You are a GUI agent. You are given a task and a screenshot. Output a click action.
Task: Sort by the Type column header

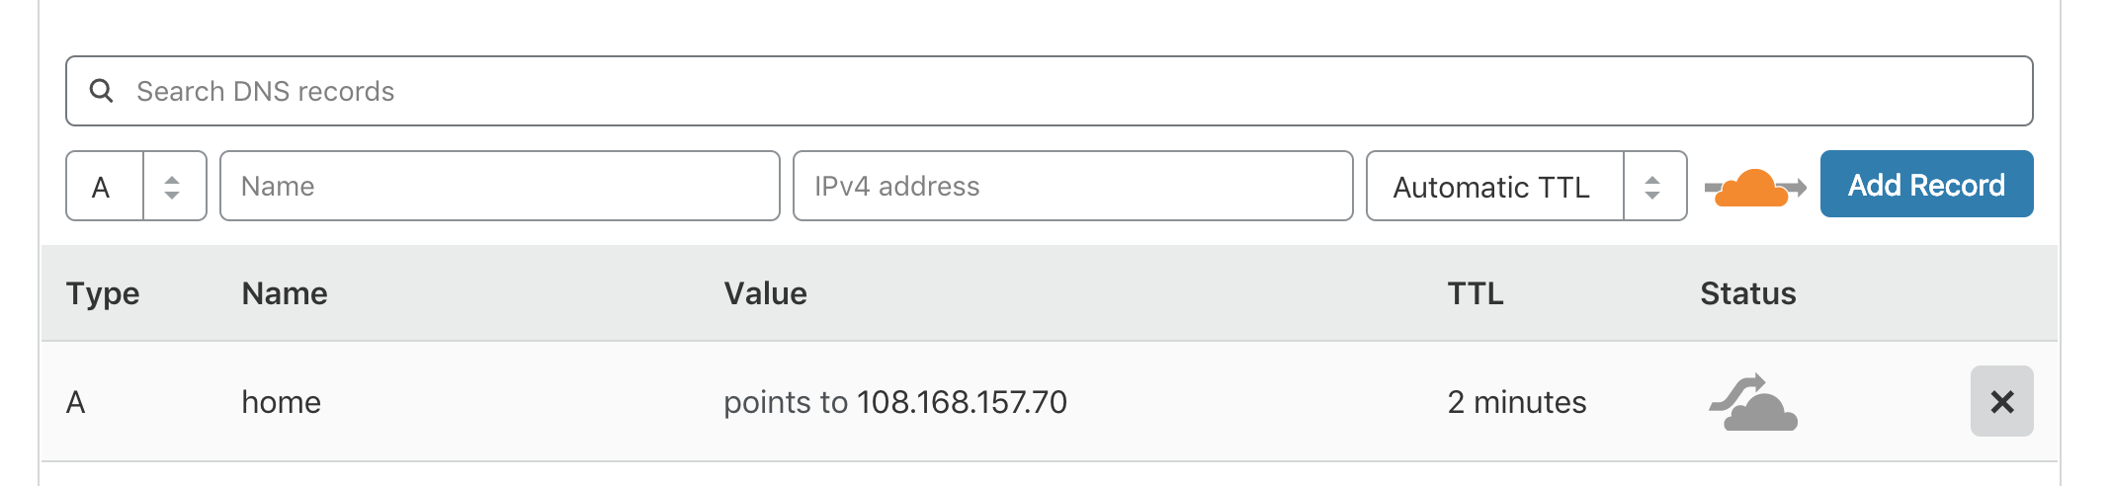(x=103, y=293)
